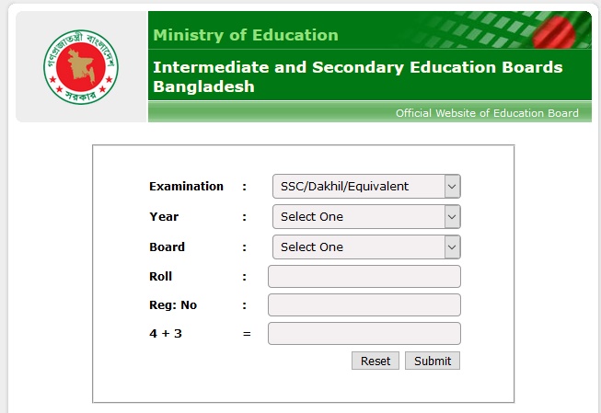Click the Board field label
This screenshot has width=601, height=413.
coord(167,247)
